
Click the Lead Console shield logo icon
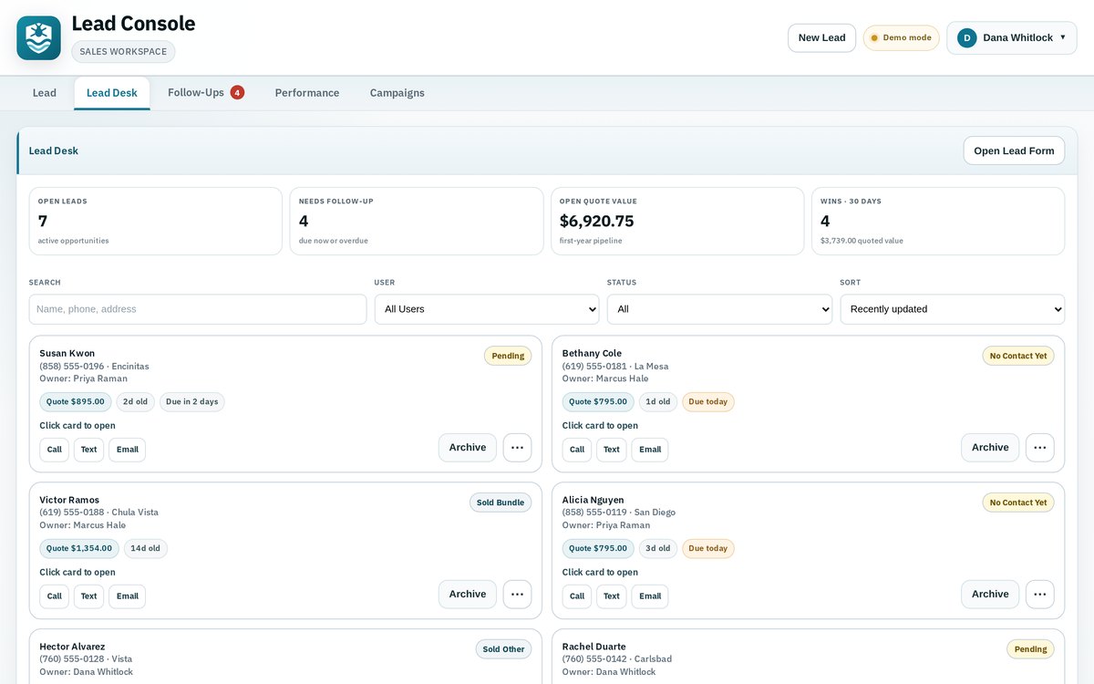[x=38, y=38]
